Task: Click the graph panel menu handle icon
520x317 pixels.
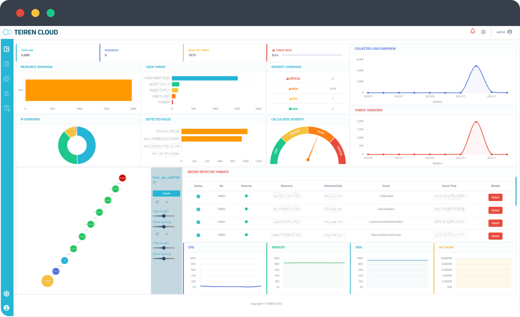Action: coord(179,171)
